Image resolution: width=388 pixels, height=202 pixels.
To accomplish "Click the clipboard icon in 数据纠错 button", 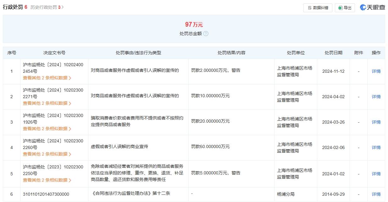I will pyautogui.click(x=309, y=8).
